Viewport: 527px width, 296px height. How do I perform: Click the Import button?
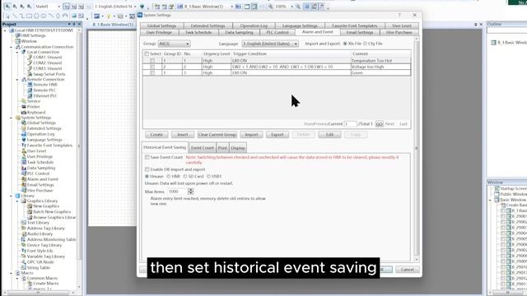point(251,135)
